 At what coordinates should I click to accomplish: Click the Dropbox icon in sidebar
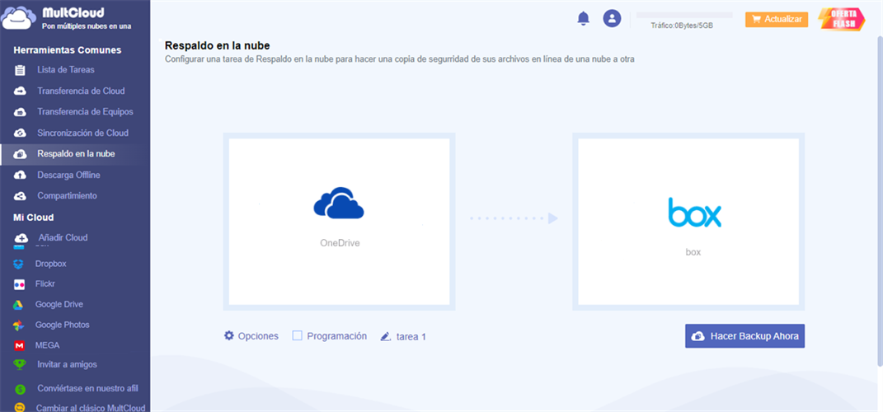pos(19,264)
